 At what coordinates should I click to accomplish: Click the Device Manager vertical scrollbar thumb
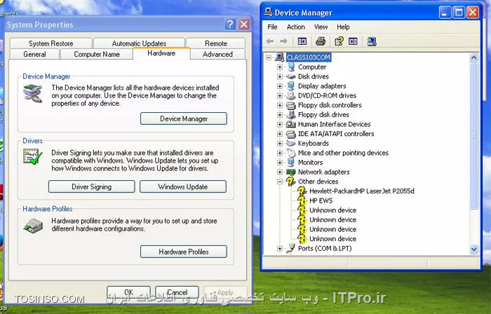[x=473, y=137]
